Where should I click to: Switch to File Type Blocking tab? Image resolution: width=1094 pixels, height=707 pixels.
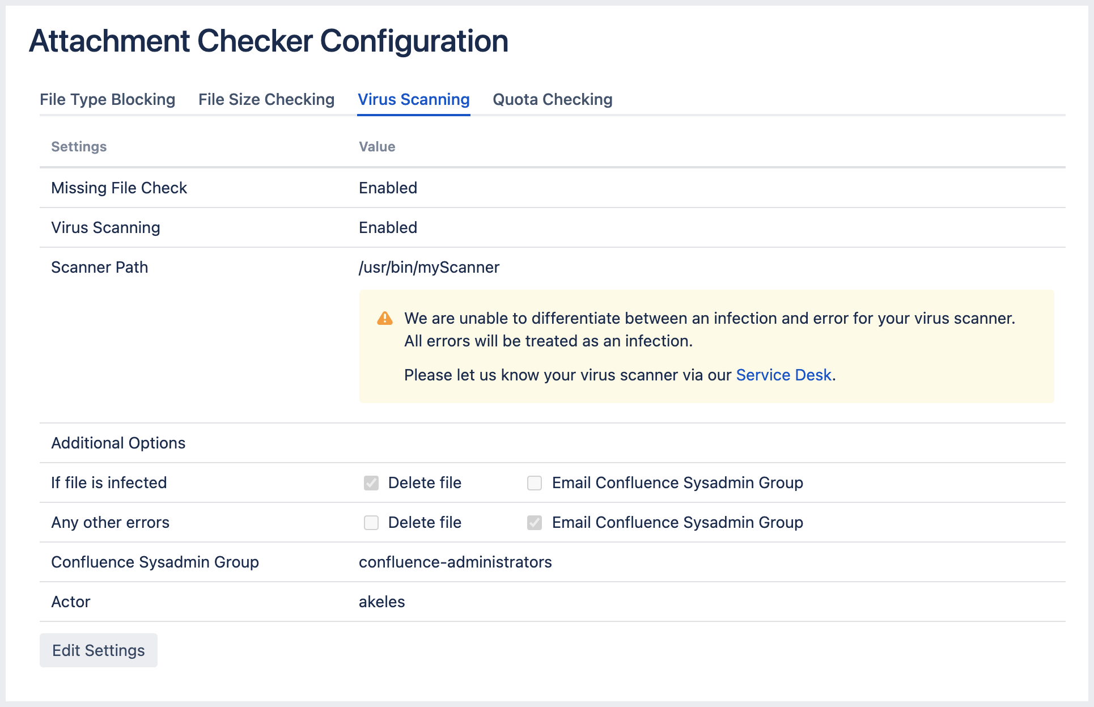(x=107, y=100)
